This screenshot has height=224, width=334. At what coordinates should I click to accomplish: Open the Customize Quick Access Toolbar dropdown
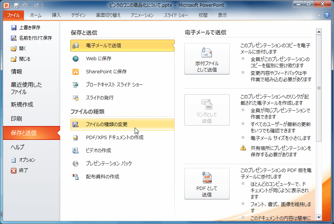(45, 6)
